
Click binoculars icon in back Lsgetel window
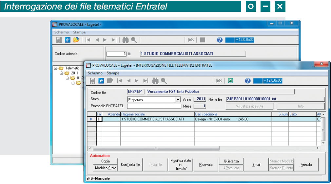[126, 40]
